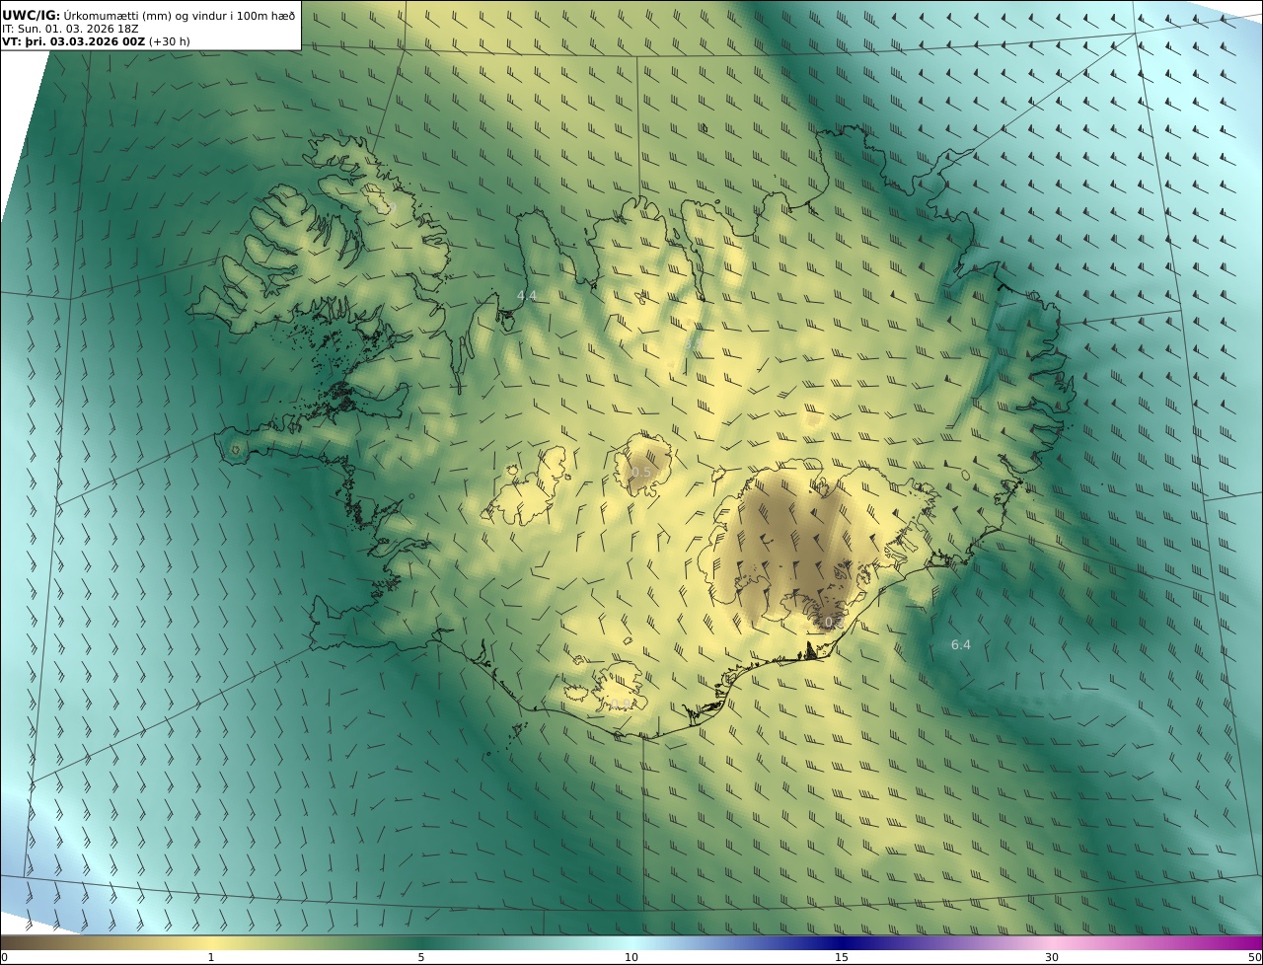The height and width of the screenshot is (965, 1263).
Task: Click the colorbar tick label 1
Action: [211, 957]
